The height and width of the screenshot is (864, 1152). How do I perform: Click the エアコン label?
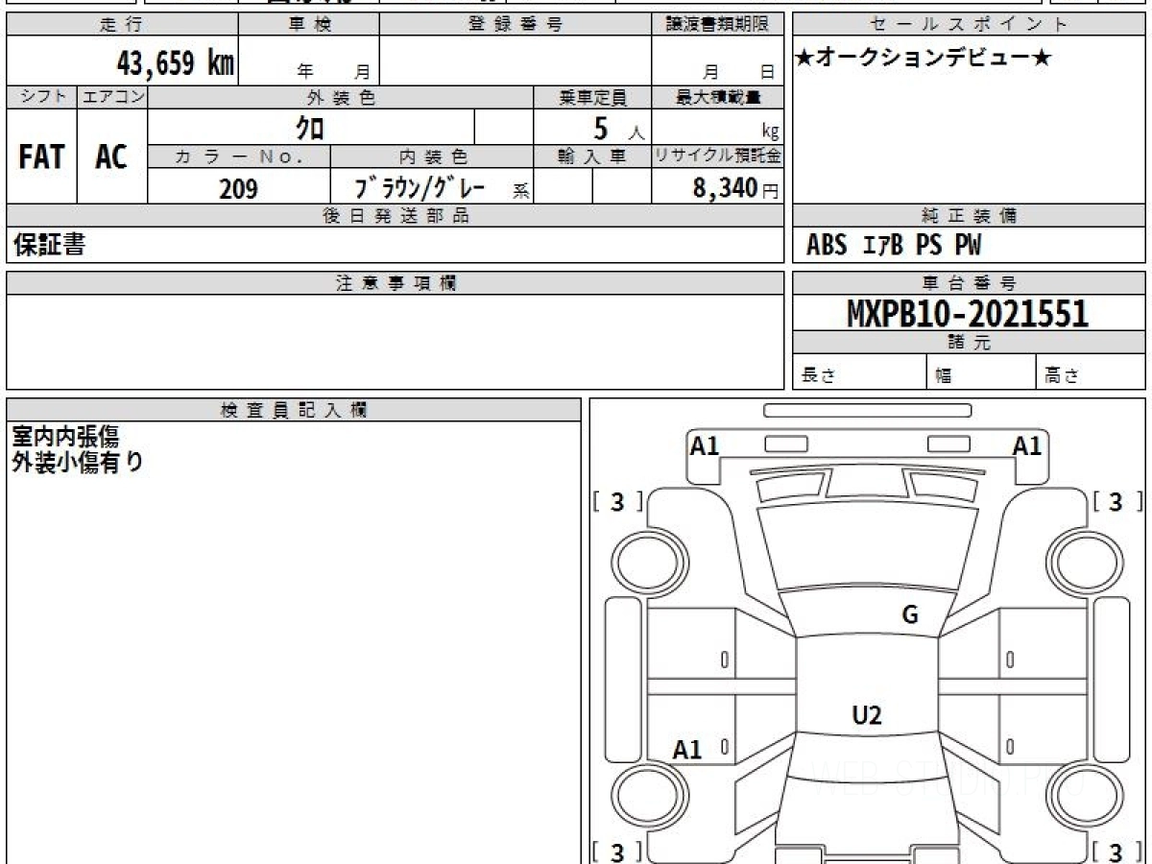pyautogui.click(x=112, y=97)
